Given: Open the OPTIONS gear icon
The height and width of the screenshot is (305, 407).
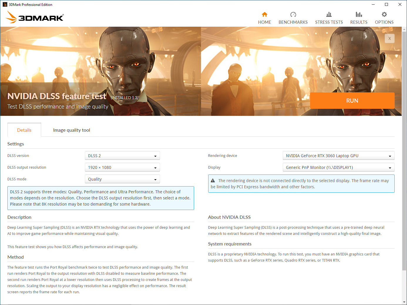Looking at the screenshot, I should pos(384,14).
